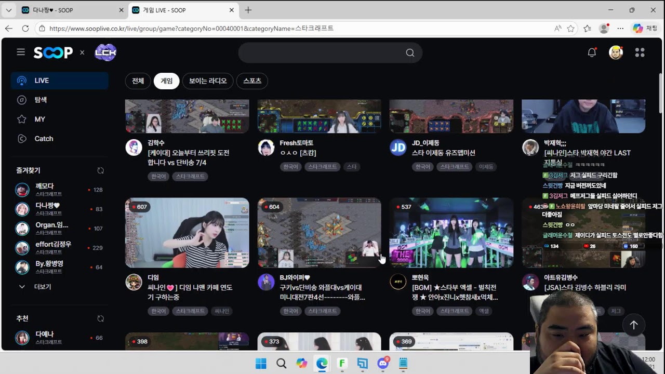Add page to favorites star
This screenshot has height=374, width=665.
pyautogui.click(x=571, y=29)
